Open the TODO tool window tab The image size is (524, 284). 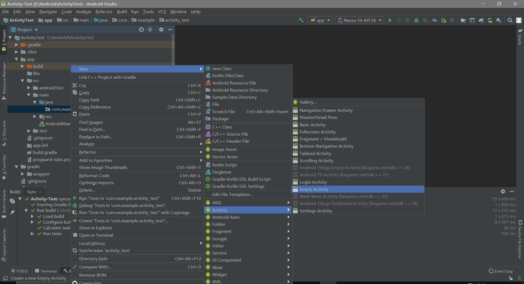click(19, 271)
